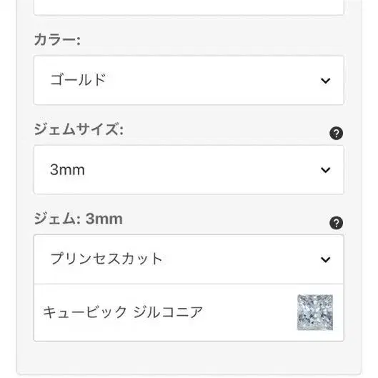Click the chevron arrow in 3mm box
The width and height of the screenshot is (378, 378).
point(325,170)
